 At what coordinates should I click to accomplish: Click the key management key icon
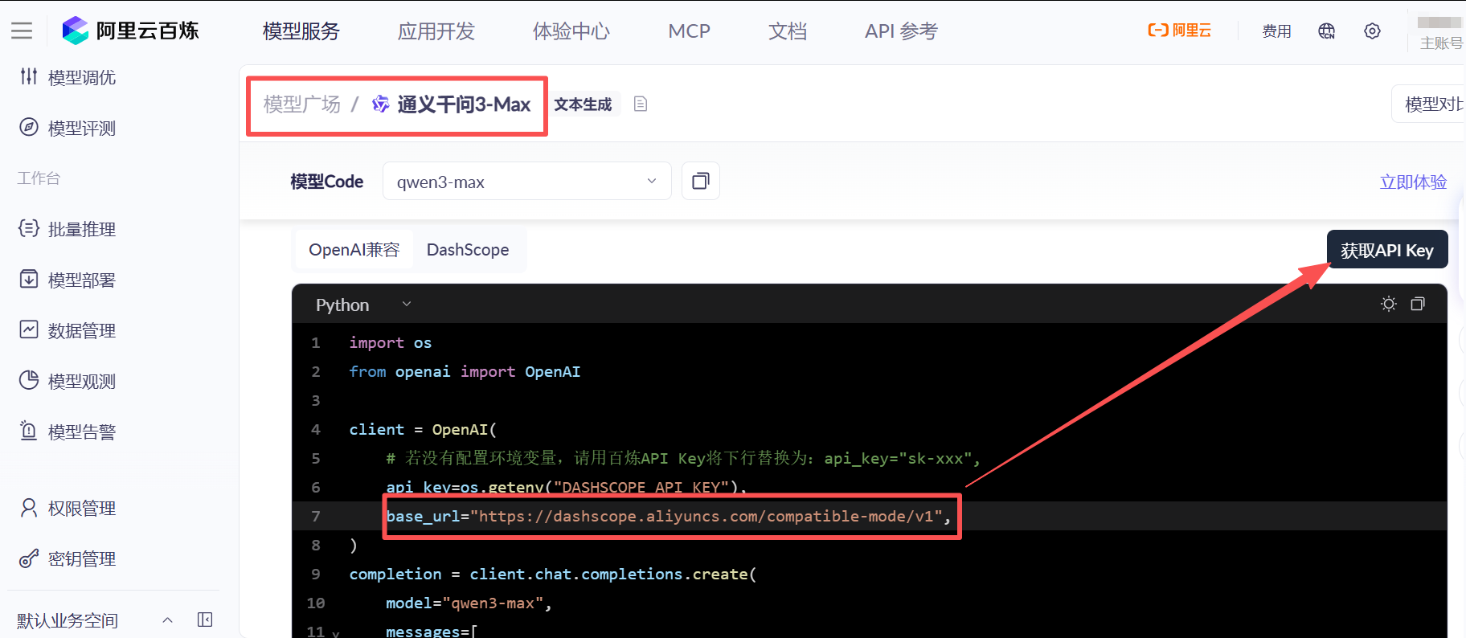29,558
